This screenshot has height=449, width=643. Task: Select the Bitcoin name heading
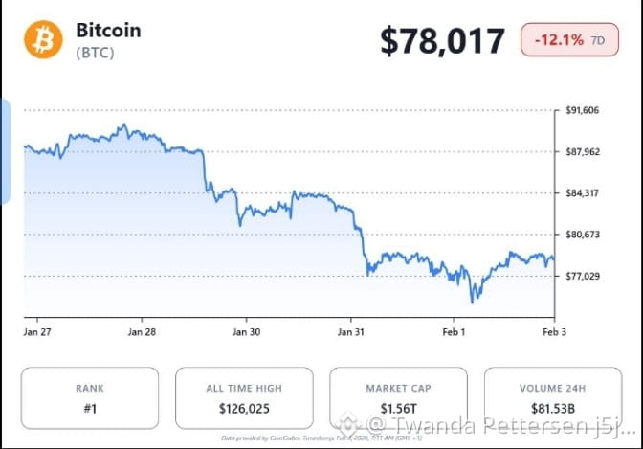(108, 31)
